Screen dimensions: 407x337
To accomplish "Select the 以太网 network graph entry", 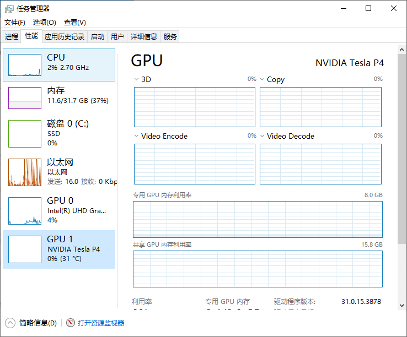I will coord(25,172).
